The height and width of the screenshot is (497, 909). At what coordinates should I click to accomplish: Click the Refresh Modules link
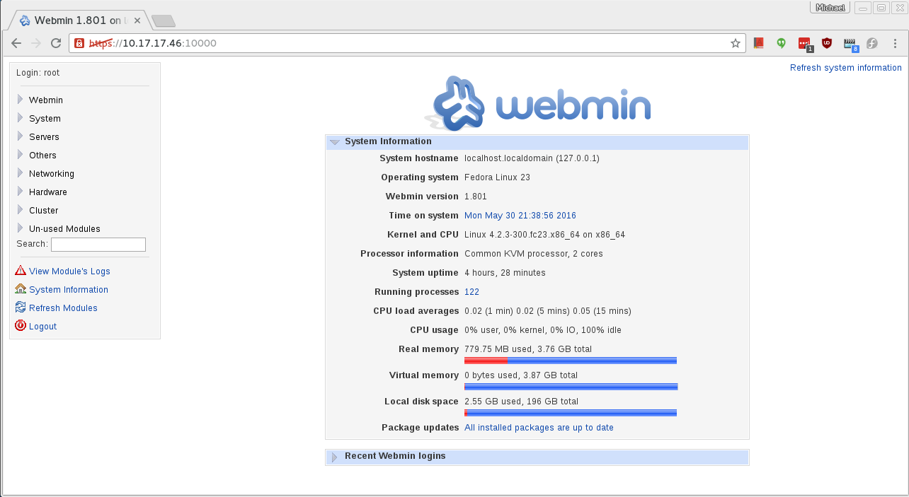[63, 308]
